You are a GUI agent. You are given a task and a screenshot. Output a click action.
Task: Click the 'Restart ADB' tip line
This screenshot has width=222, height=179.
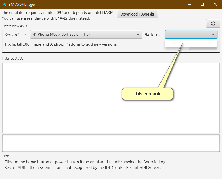[81, 168]
